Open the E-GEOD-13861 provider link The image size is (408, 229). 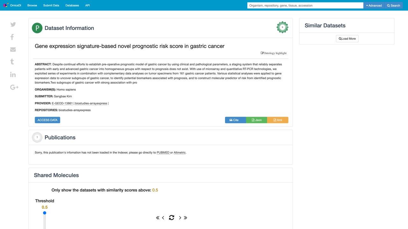point(62,103)
